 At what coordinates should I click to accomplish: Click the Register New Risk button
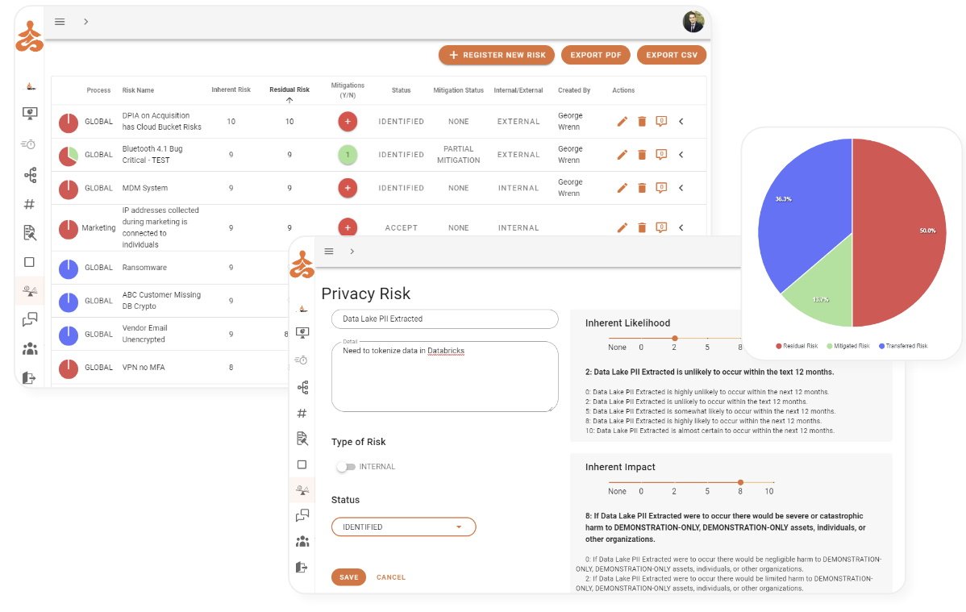click(x=497, y=55)
